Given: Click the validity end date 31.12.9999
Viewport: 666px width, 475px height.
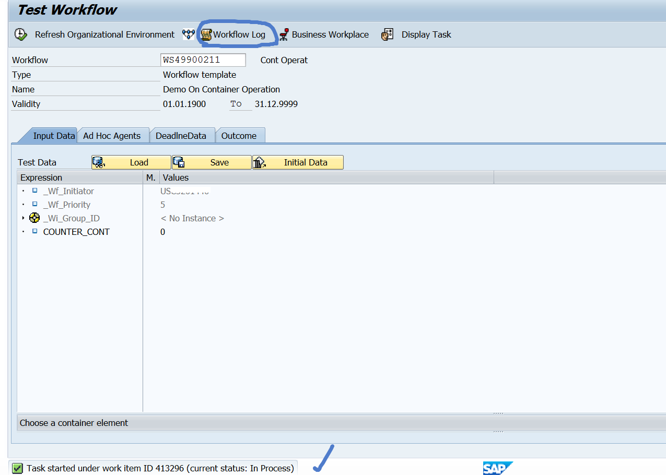Looking at the screenshot, I should 276,104.
